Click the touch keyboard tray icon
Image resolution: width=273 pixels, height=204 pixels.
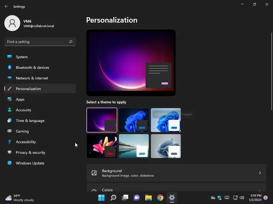click(x=227, y=198)
